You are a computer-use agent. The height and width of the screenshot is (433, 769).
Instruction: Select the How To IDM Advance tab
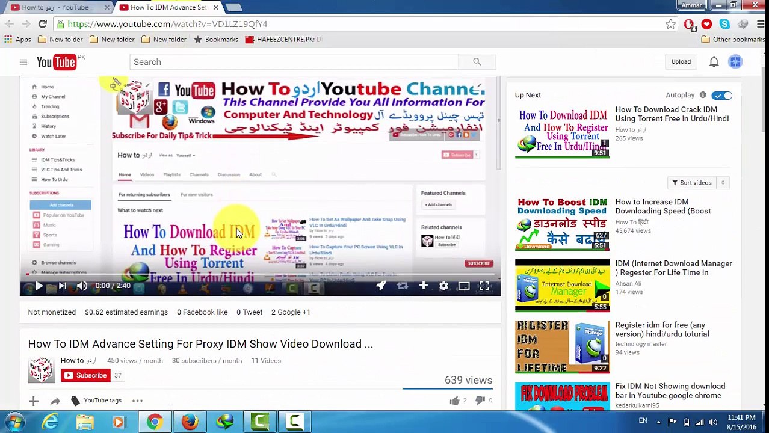pyautogui.click(x=168, y=7)
